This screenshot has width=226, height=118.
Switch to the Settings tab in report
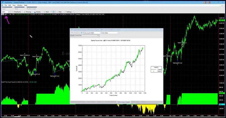(x=143, y=102)
